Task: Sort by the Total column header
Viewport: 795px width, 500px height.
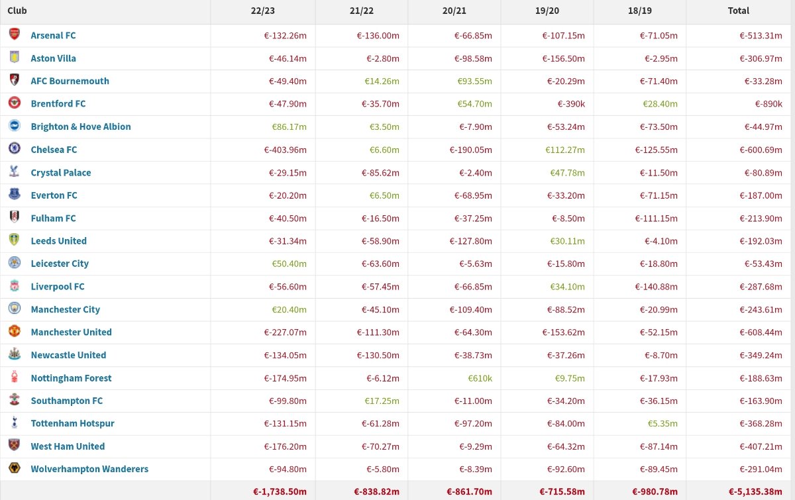Action: 739,11
